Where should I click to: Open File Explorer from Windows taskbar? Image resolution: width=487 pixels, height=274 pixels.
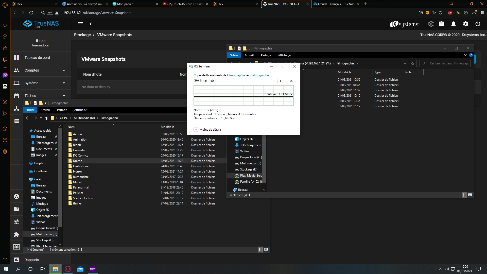(x=55, y=269)
